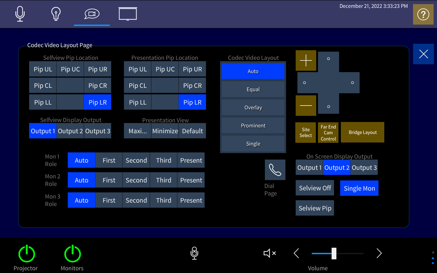Image resolution: width=437 pixels, height=273 pixels.
Task: Pan the camera right using the directional pad
Action: pyautogui.click(x=352, y=83)
